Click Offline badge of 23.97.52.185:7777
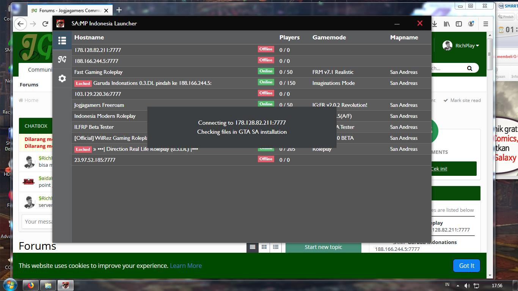The image size is (518, 291). [x=266, y=159]
